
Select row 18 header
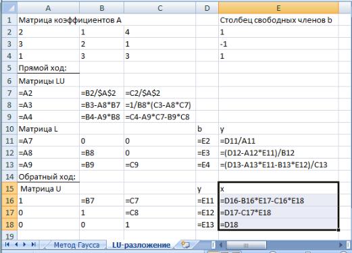(x=9, y=225)
